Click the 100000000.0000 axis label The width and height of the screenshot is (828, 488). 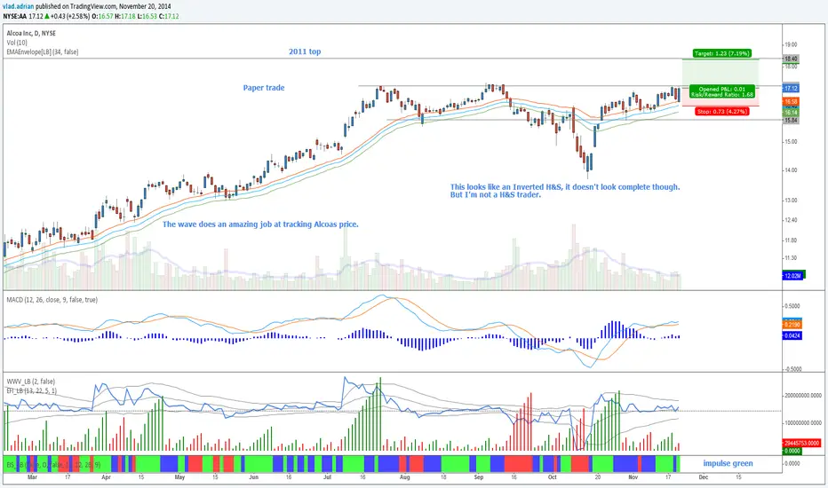point(802,423)
